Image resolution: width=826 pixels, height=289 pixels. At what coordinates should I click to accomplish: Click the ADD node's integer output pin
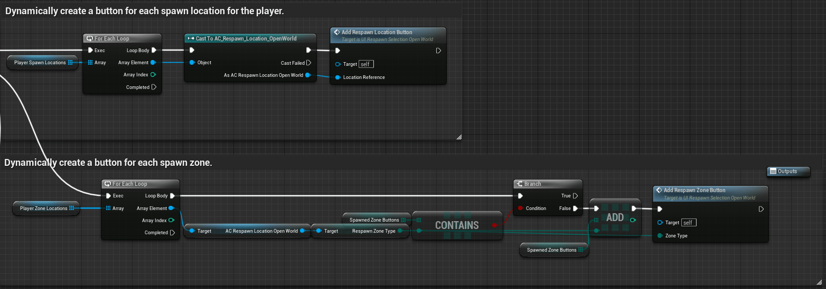(x=633, y=220)
